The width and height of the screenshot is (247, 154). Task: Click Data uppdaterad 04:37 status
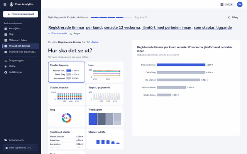[20, 148]
